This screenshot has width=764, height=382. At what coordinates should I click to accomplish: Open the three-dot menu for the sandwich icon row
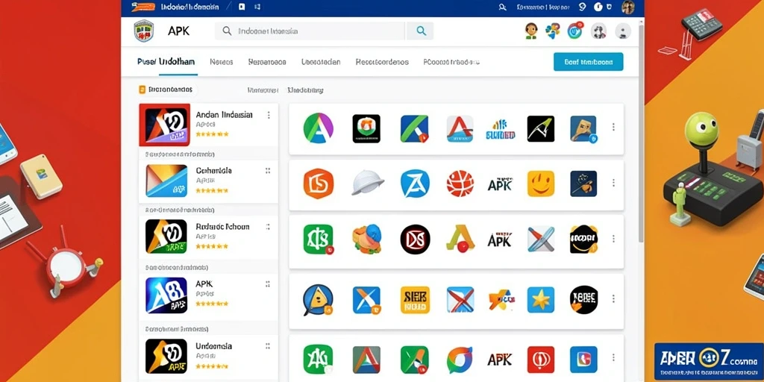click(613, 239)
